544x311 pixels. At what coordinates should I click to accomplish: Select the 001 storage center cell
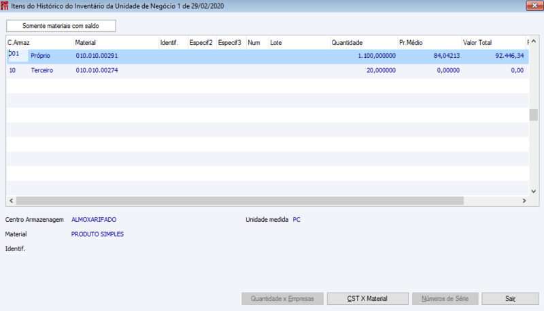click(18, 56)
